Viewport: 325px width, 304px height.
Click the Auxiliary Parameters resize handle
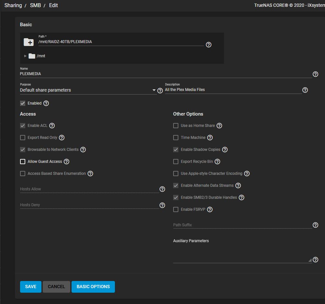(310, 260)
